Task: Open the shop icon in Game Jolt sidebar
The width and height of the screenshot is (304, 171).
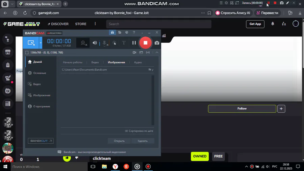Action: (8, 52)
